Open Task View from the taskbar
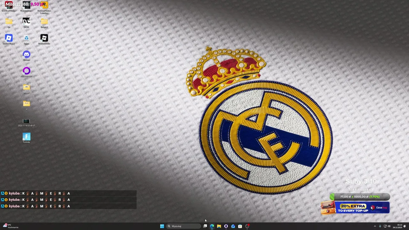The width and height of the screenshot is (409, 230). [x=205, y=226]
